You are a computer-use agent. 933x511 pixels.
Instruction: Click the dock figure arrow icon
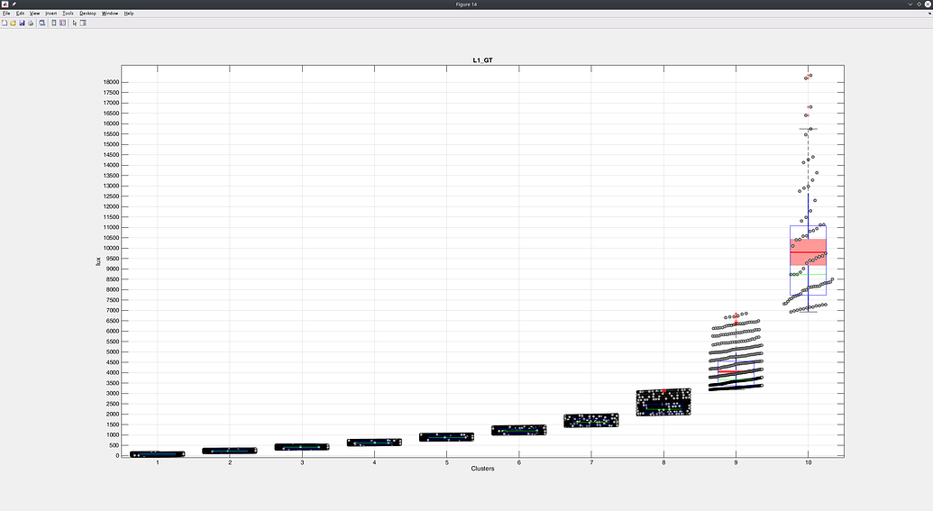[928, 14]
